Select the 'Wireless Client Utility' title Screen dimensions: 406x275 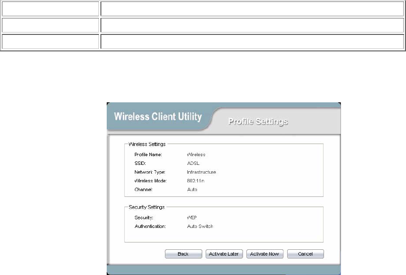pos(158,116)
